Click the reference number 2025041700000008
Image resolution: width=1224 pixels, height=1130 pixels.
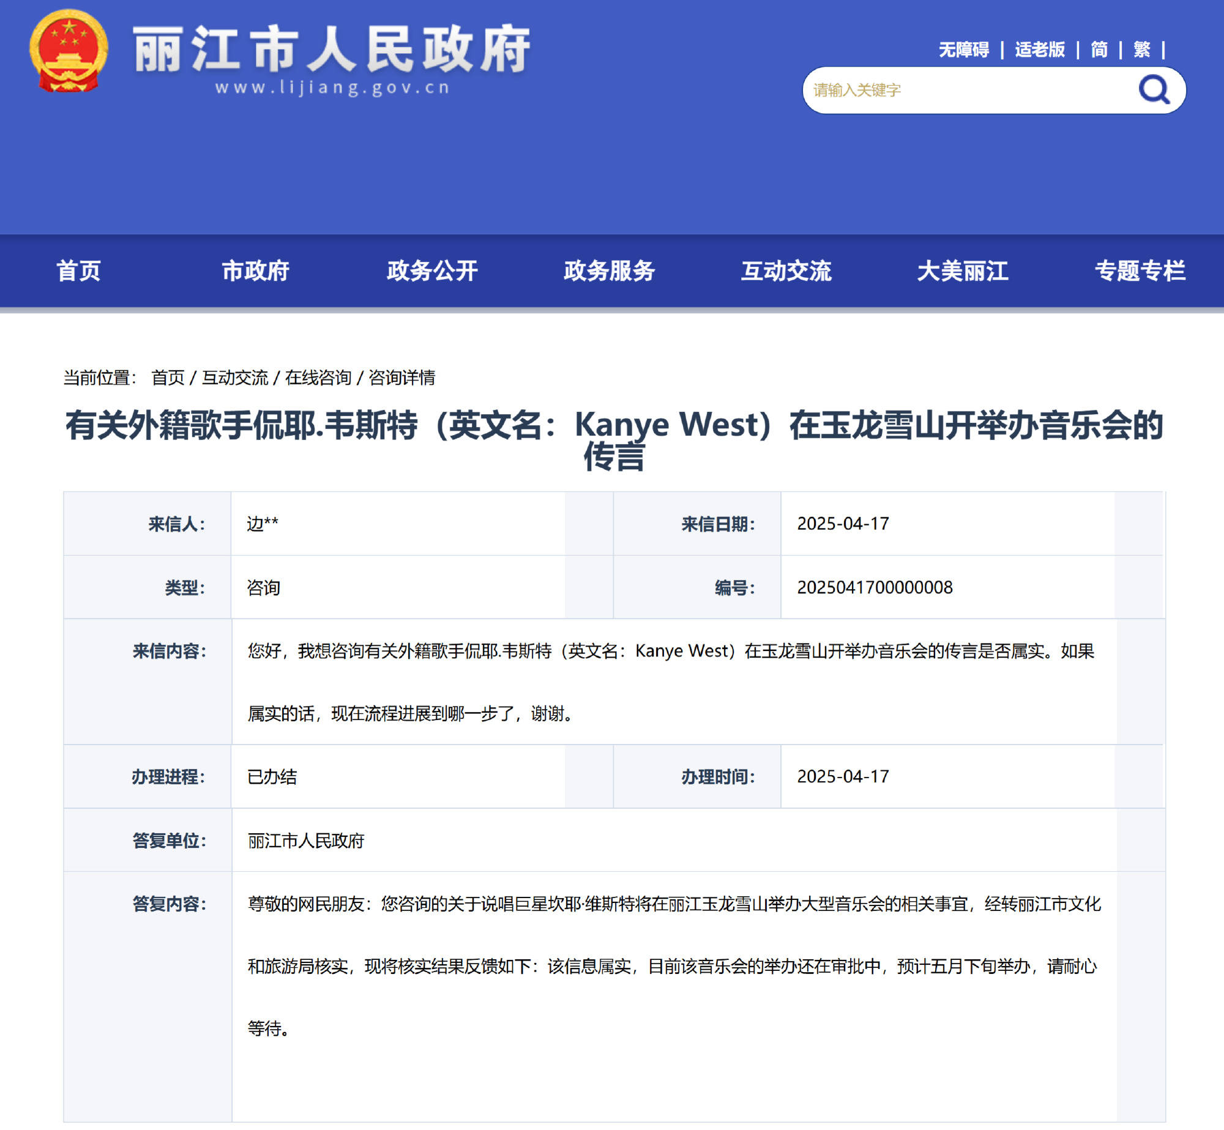point(875,587)
